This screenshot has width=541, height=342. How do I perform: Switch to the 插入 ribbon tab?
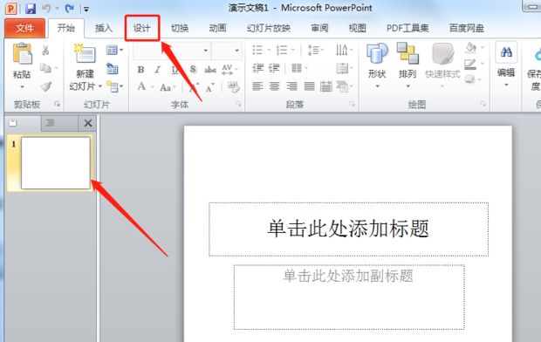coord(104,28)
